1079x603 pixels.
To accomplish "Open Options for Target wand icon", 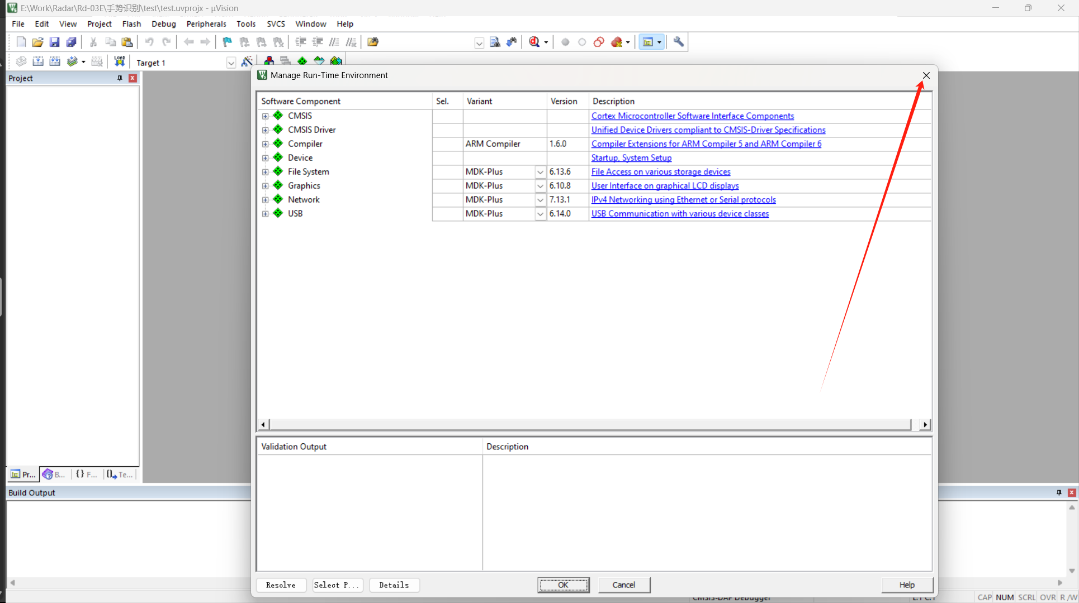I will pyautogui.click(x=247, y=61).
